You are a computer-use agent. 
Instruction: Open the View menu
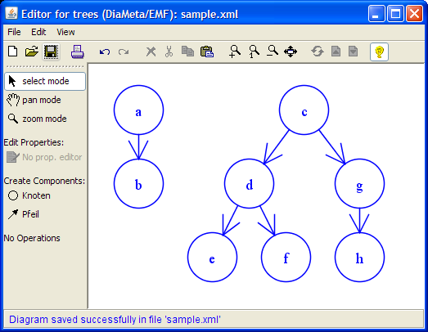point(65,32)
